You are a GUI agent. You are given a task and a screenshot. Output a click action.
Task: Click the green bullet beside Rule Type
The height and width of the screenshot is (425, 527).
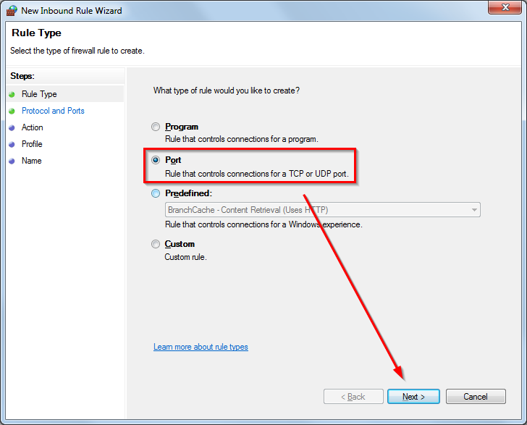[12, 94]
